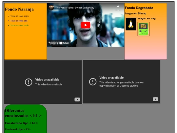Click the Tux penguin bitmap image

pyautogui.click(x=131, y=24)
